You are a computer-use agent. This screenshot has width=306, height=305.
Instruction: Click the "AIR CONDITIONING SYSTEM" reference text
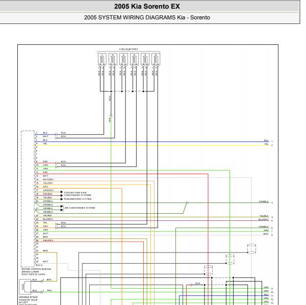coord(80,208)
